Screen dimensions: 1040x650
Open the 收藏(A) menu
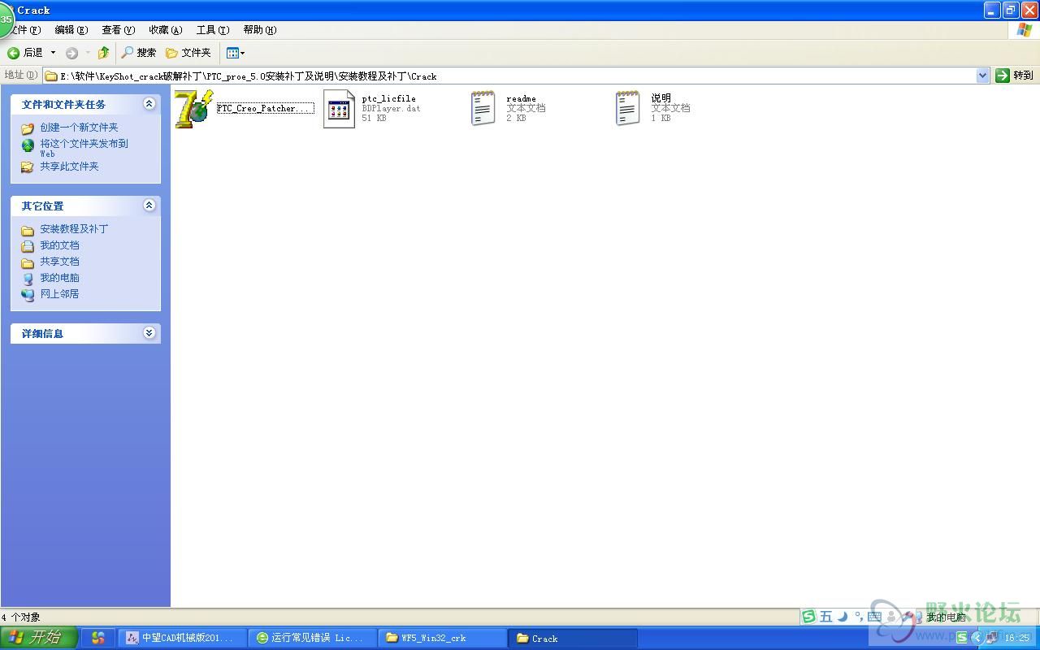[x=165, y=30]
